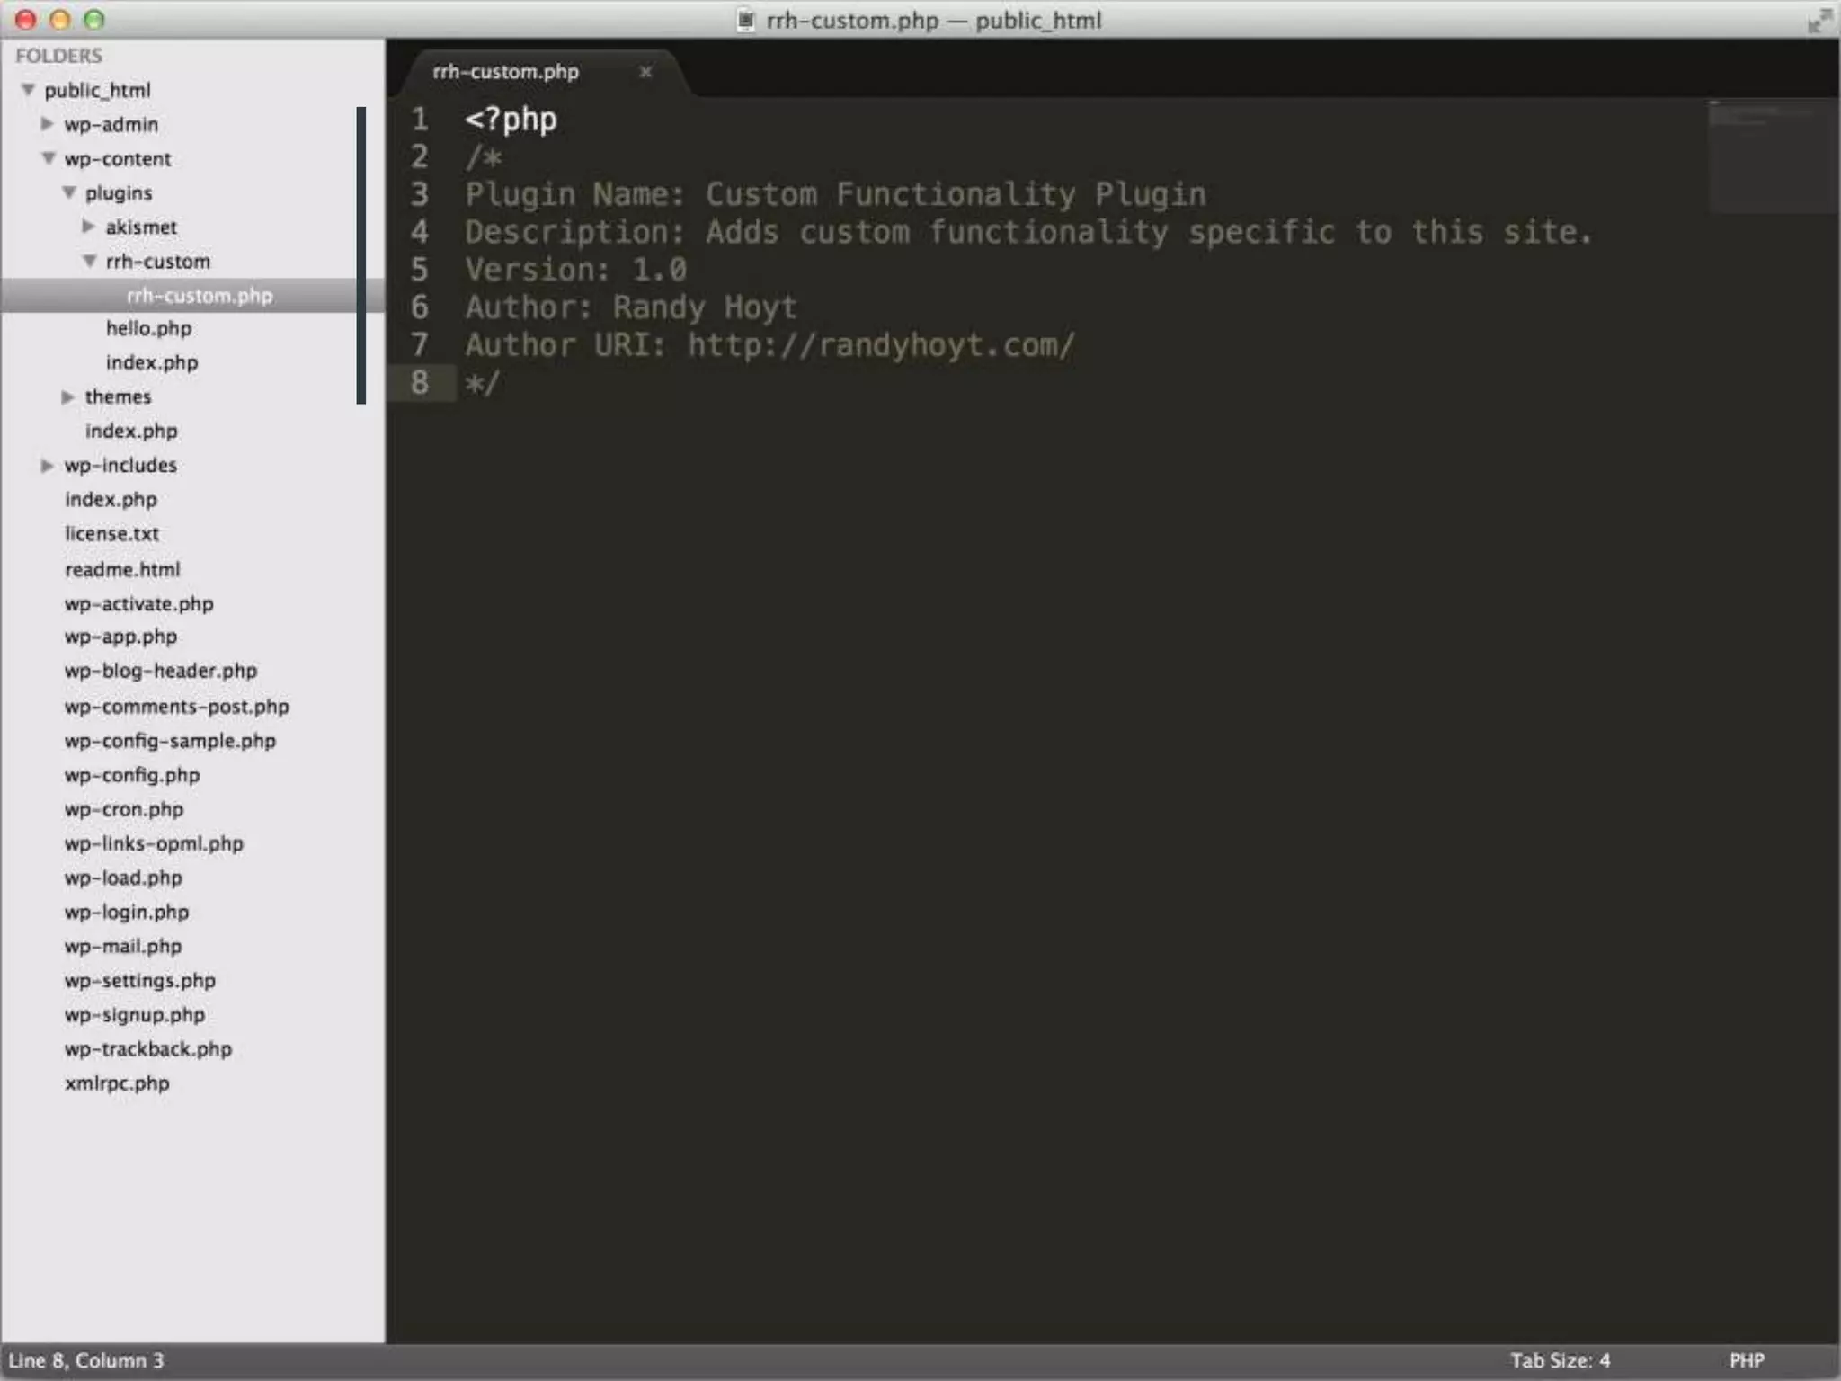The image size is (1841, 1381).
Task: Open wp-login.php in the sidebar
Action: pos(127,912)
